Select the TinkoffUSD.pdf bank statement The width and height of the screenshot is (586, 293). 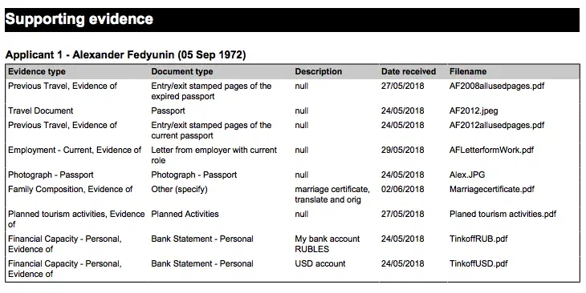point(478,264)
